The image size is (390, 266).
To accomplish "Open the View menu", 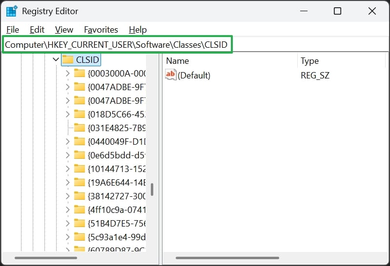I will [64, 30].
